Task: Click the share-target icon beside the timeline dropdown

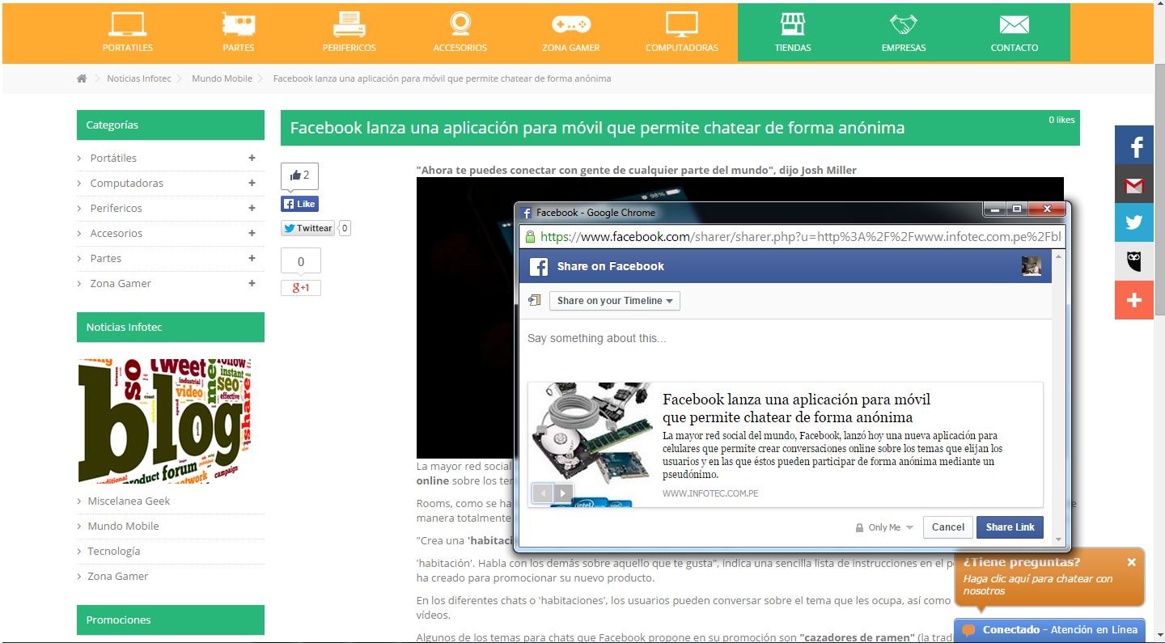Action: (534, 300)
